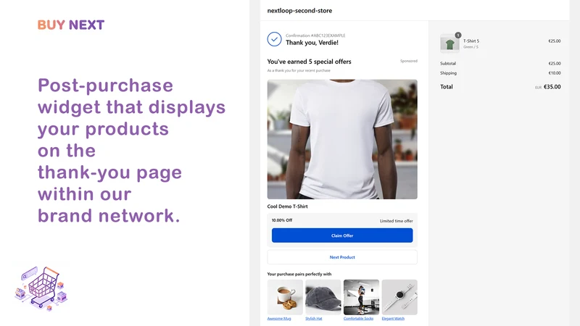Click the confirmation checkmark circle icon

(x=275, y=39)
